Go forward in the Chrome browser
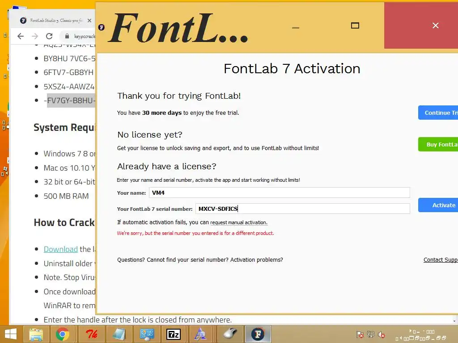 coord(35,36)
